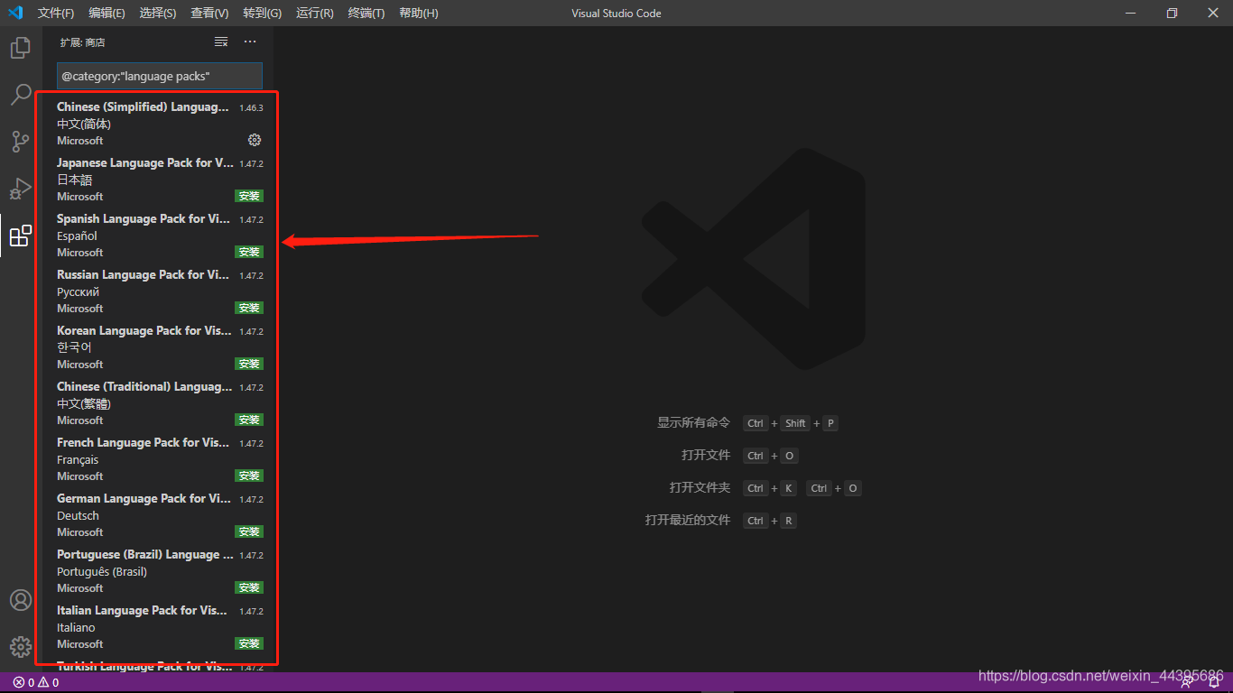This screenshot has width=1233, height=693.
Task: Click the 中文(简体) description text
Action: (x=84, y=125)
